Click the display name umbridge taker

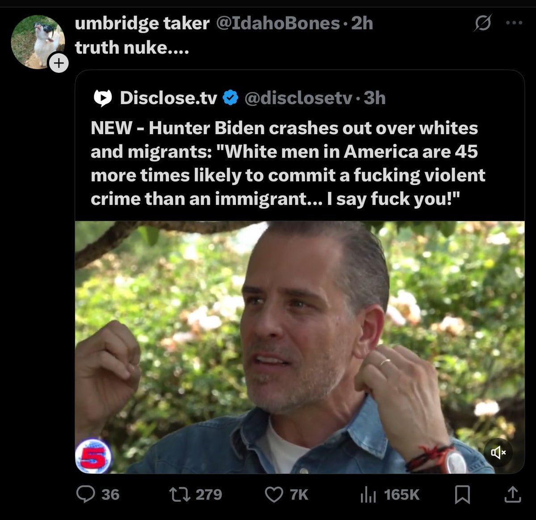pyautogui.click(x=142, y=23)
